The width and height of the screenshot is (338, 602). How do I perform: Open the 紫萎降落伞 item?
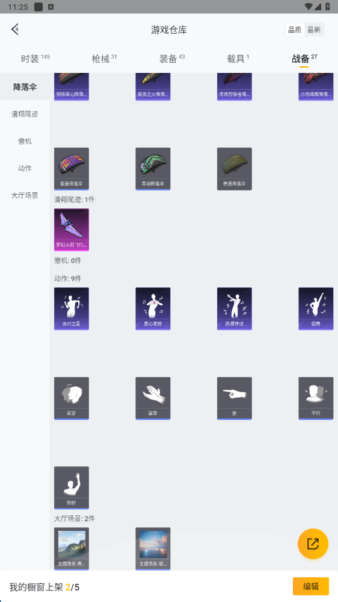(x=72, y=169)
